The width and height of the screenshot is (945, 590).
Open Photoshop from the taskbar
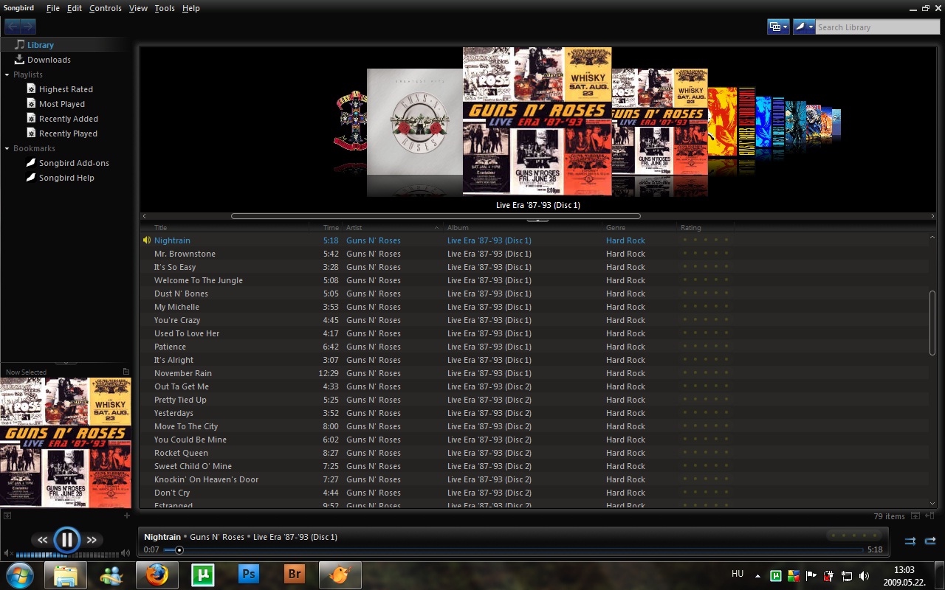249,575
